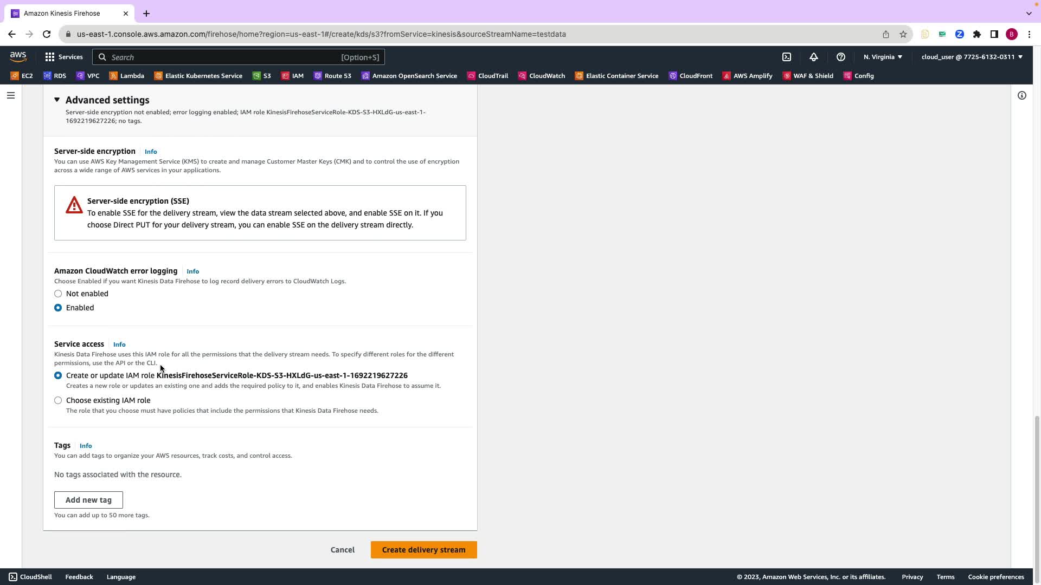
Task: Open Lambda bookmark shortcut
Action: pyautogui.click(x=126, y=76)
